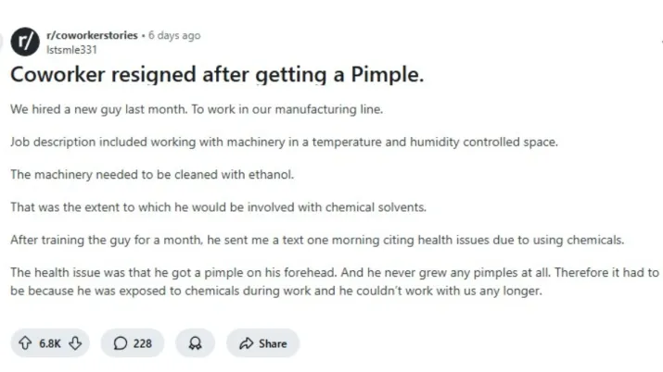Upvote the coworker pimple post
The image size is (663, 372).
(x=25, y=343)
